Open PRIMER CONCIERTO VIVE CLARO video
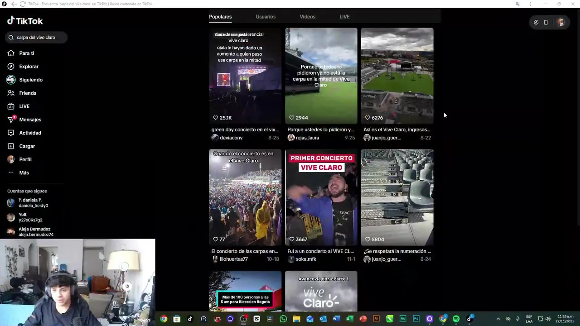 321,197
